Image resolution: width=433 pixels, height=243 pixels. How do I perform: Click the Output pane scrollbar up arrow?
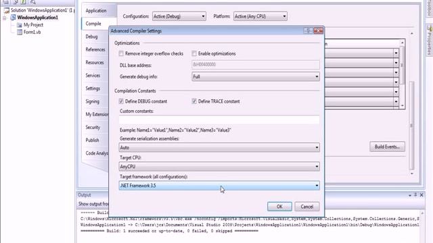(422, 213)
